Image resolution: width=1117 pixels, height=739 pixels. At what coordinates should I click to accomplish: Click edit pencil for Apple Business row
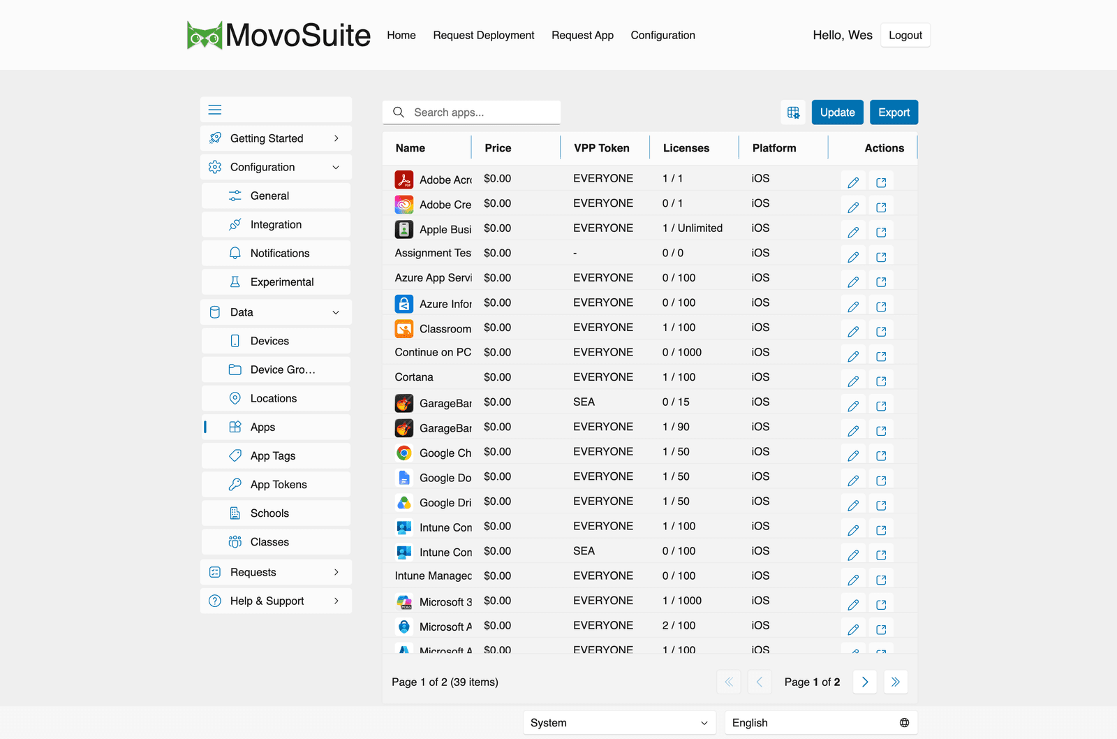click(853, 232)
